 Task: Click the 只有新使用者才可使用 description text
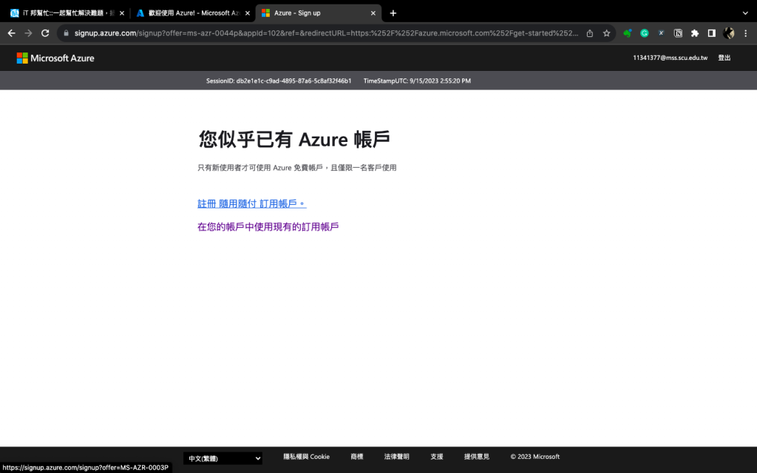click(297, 168)
